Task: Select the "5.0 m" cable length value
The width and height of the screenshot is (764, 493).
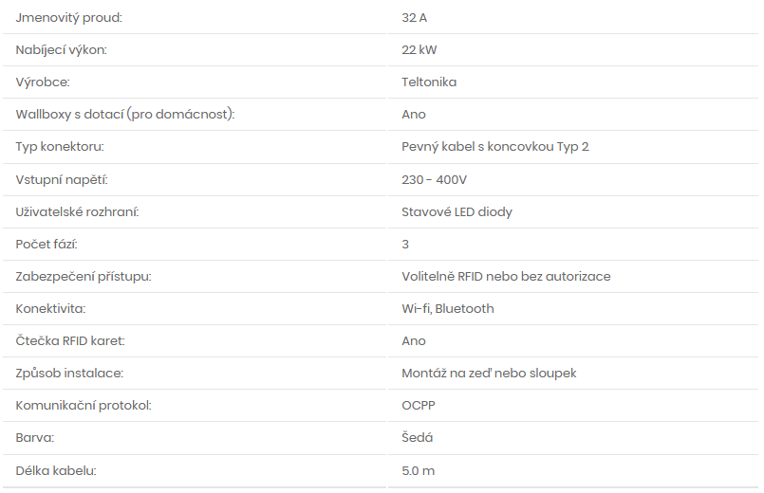Action: click(x=419, y=470)
